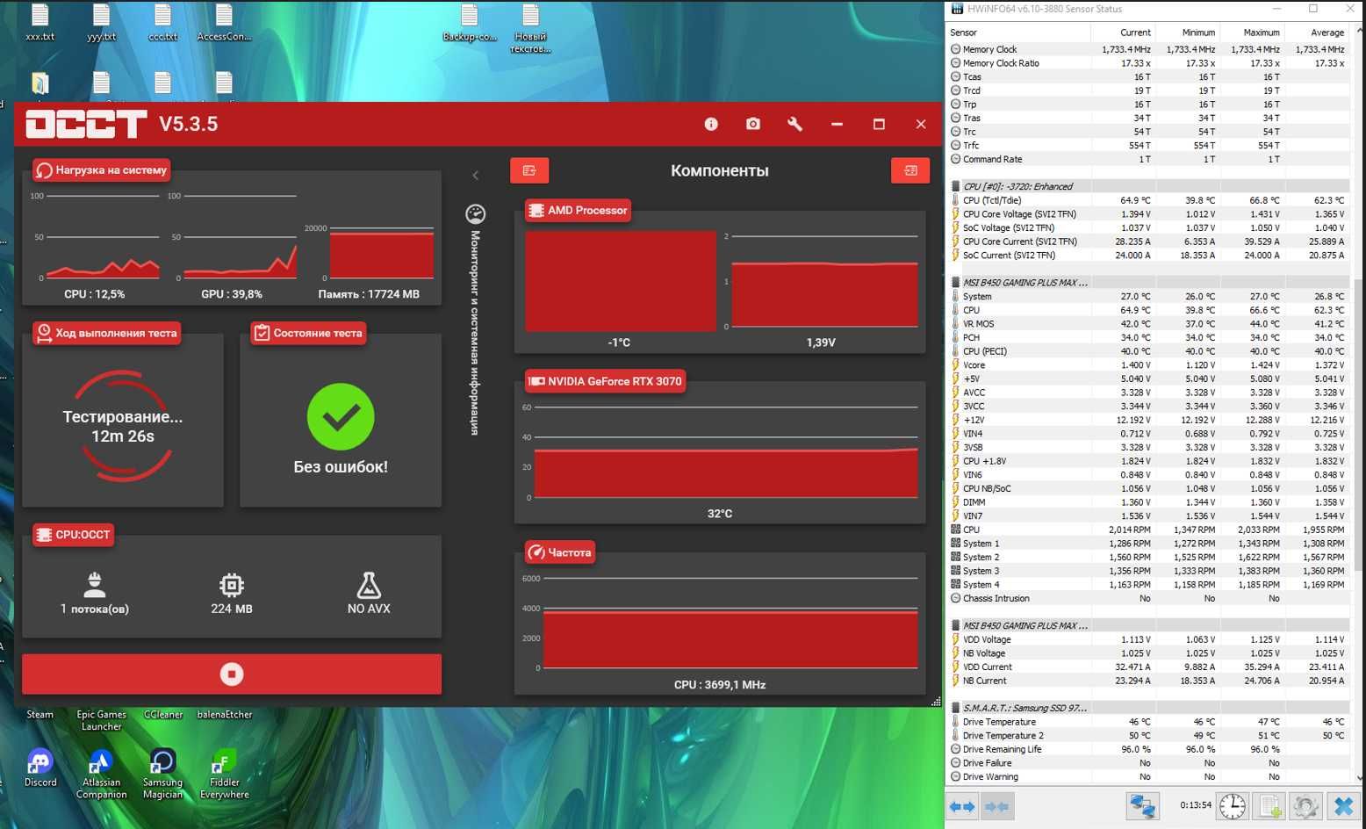Select the Command Rate row

[x=1149, y=159]
